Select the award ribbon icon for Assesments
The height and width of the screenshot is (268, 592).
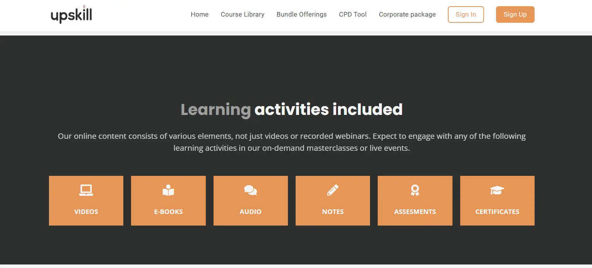(x=415, y=190)
